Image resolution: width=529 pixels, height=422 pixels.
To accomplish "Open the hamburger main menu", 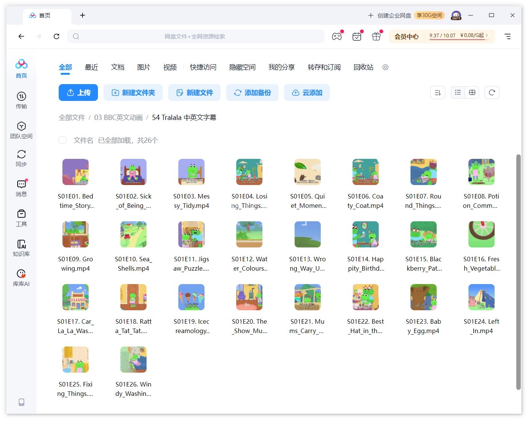I will click(508, 36).
